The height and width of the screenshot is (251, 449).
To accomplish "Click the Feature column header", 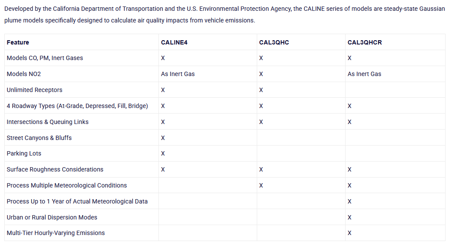I will (x=18, y=42).
